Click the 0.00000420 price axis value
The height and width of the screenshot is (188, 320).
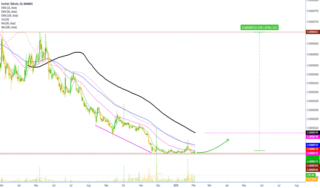(x=313, y=83)
